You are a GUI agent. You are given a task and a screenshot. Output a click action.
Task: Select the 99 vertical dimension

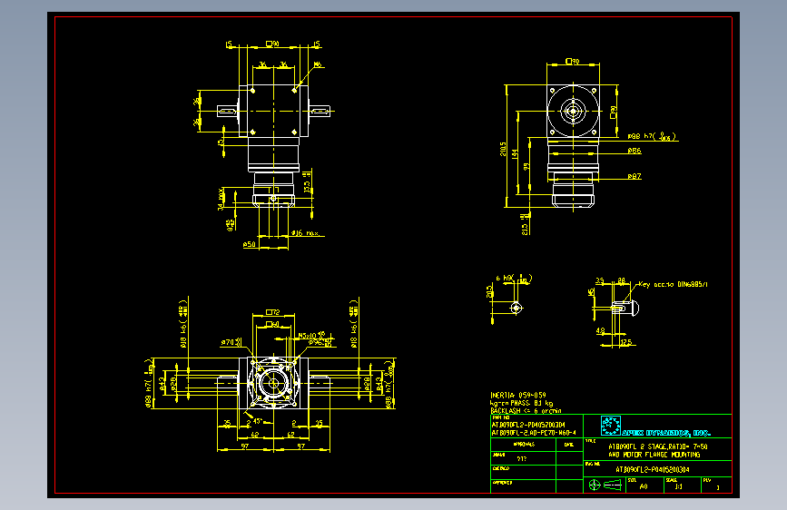point(526,166)
